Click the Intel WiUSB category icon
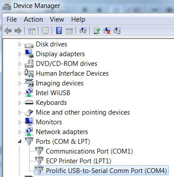Screen dimensions: 174x177 pos(29,92)
